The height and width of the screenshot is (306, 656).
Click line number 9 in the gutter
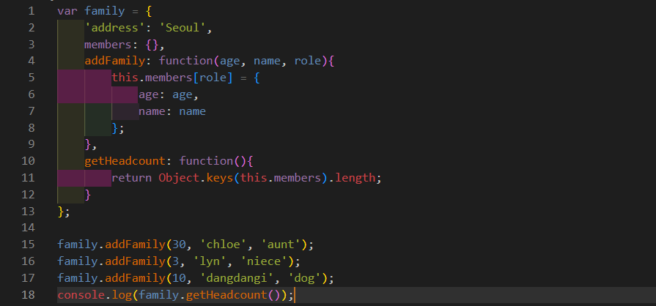[x=32, y=145]
